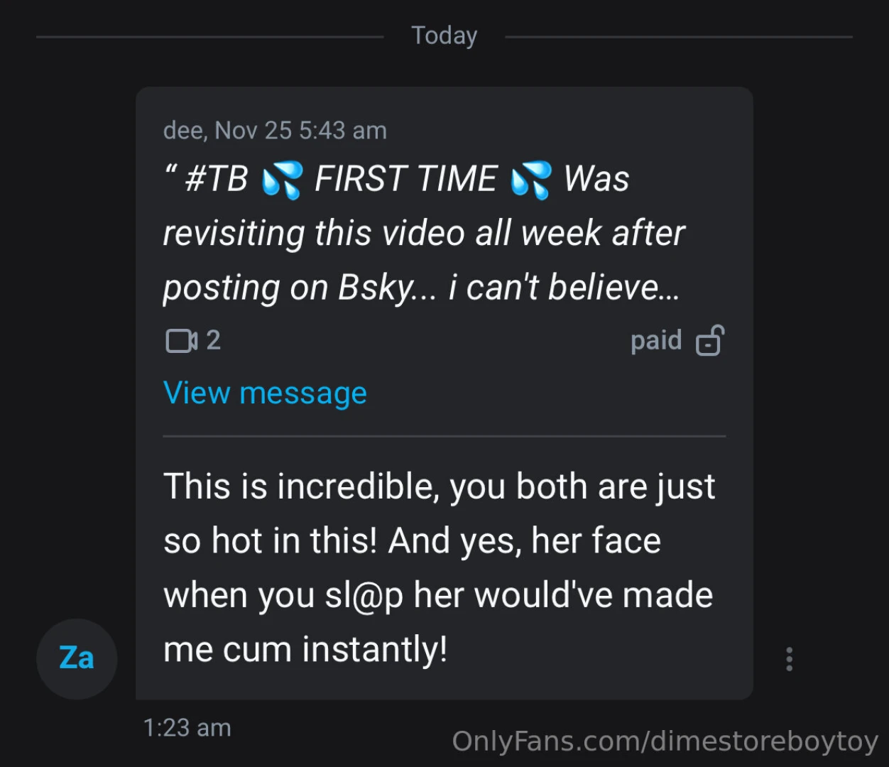Open the three-dot message options icon
Screen dimensions: 889x767
point(789,659)
